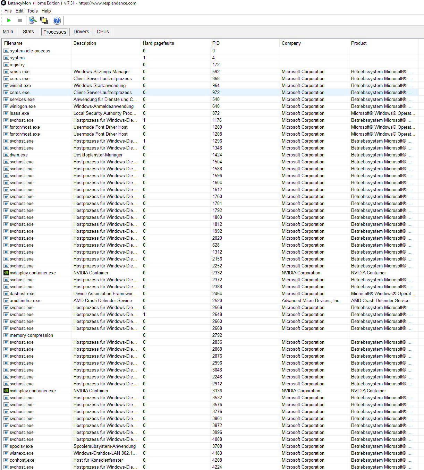Click 'Anwendung für Dienste und C...' description
The height and width of the screenshot is (470, 424).
tap(105, 99)
